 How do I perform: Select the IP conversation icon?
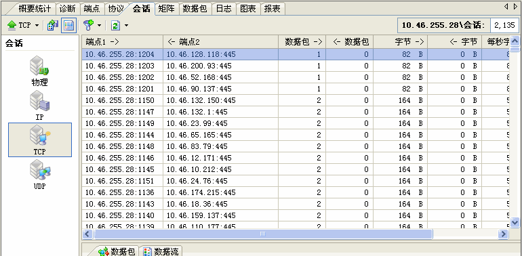coord(39,106)
